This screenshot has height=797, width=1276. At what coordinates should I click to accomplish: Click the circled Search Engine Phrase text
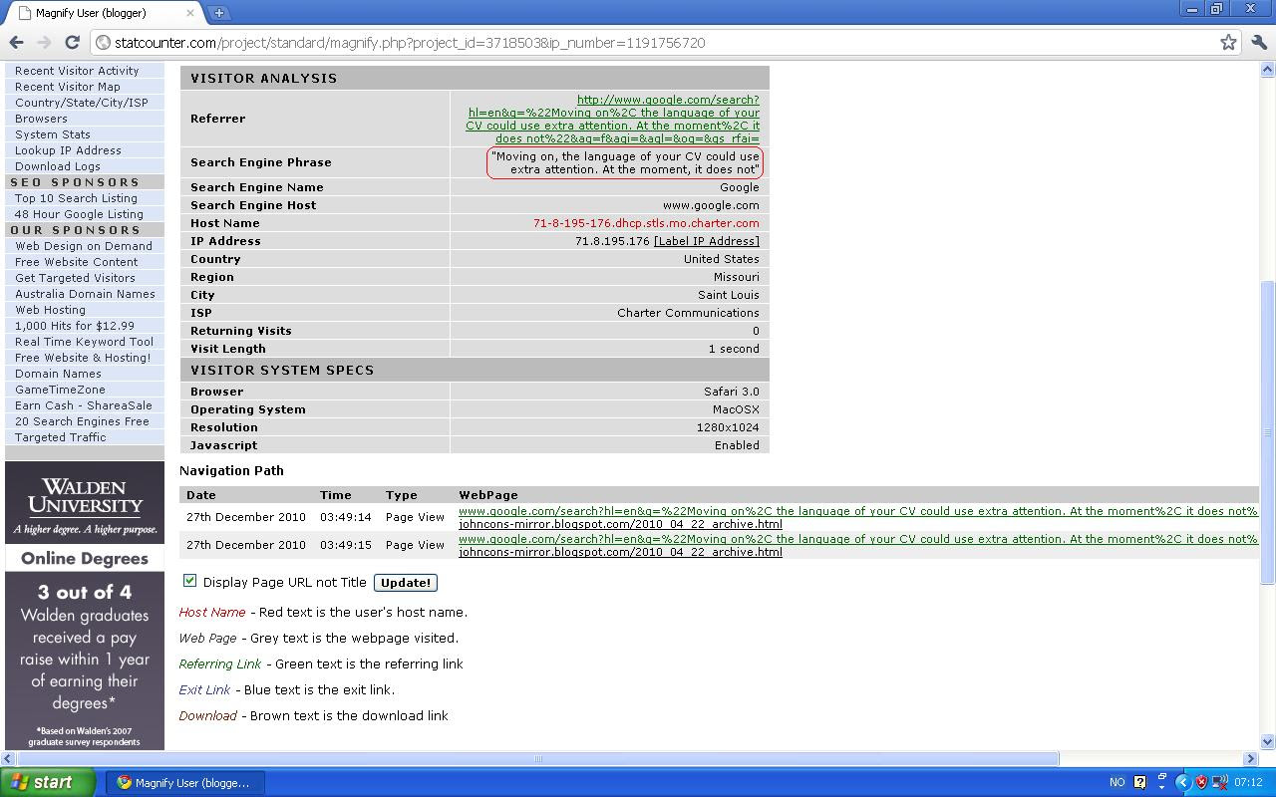(625, 162)
